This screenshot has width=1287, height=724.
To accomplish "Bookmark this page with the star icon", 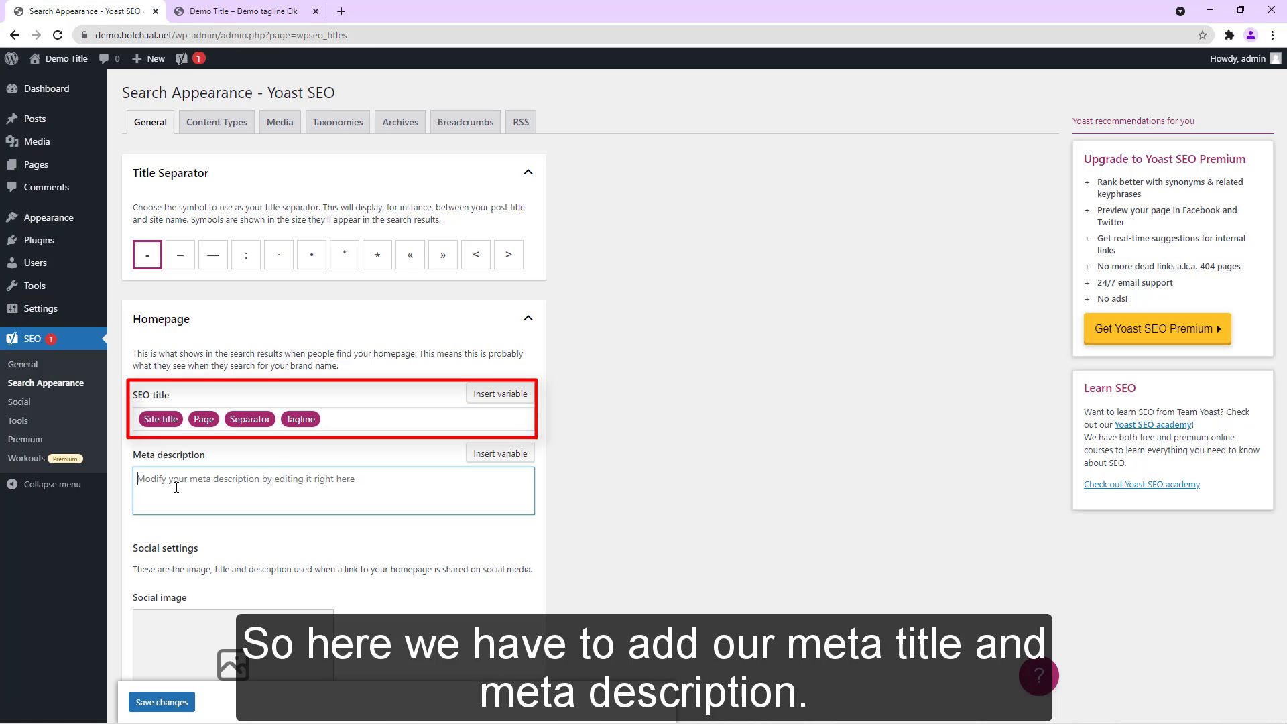I will click(x=1203, y=35).
